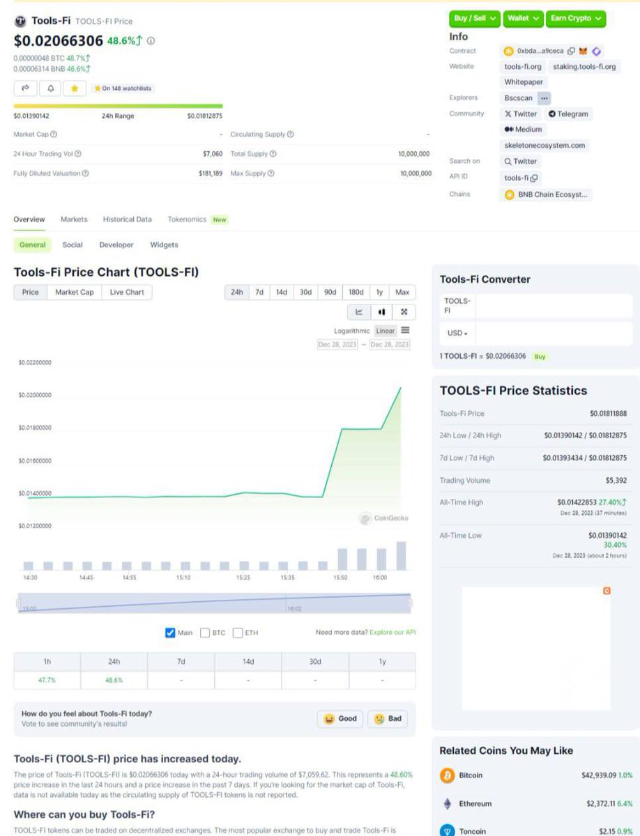
Task: Visit the tools-fi.org website link
Action: [x=521, y=67]
